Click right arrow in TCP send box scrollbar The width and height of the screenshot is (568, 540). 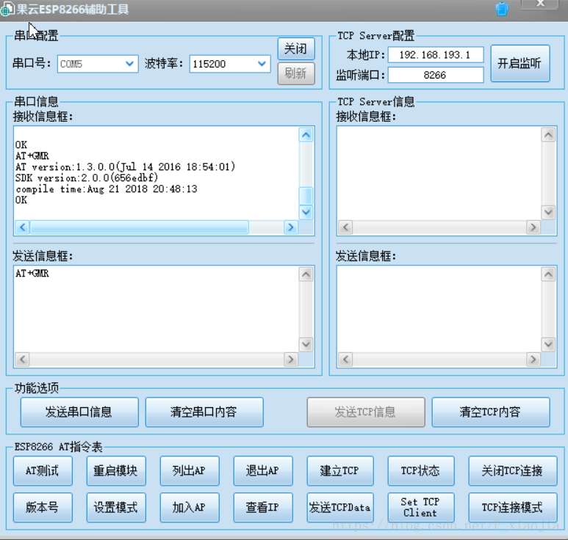(533, 360)
